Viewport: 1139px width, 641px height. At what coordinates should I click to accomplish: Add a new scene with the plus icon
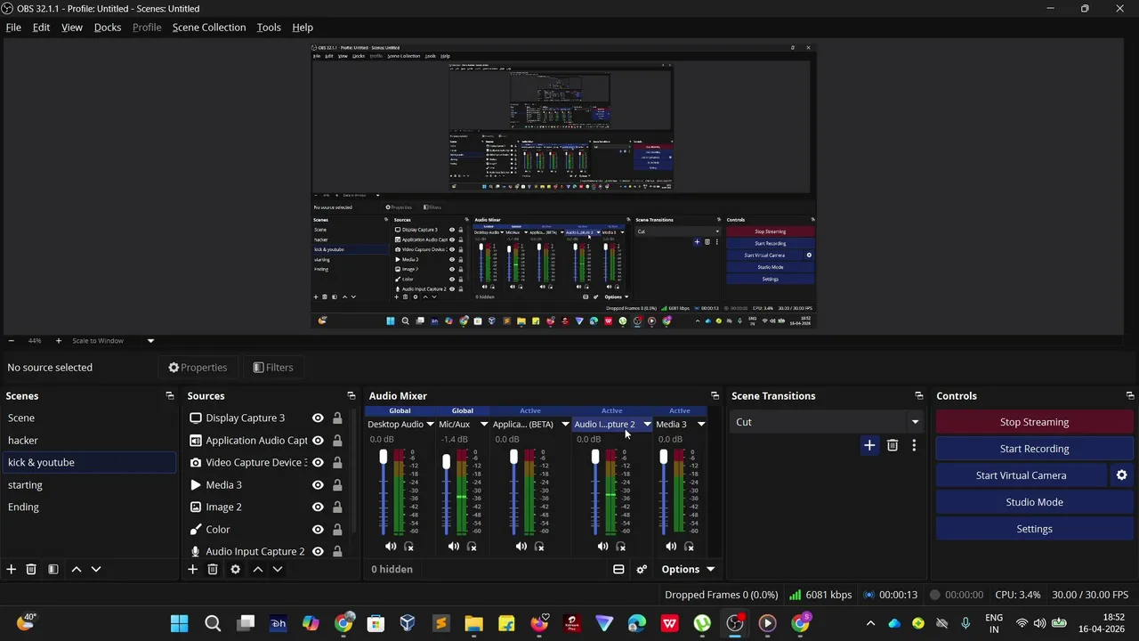coord(12,569)
